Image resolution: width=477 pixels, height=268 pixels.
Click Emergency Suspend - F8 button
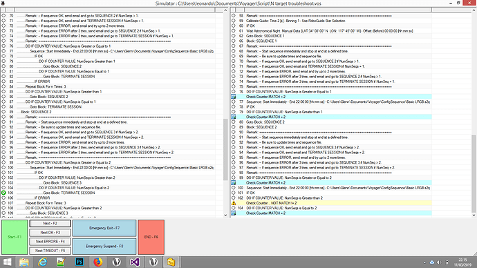pos(104,246)
